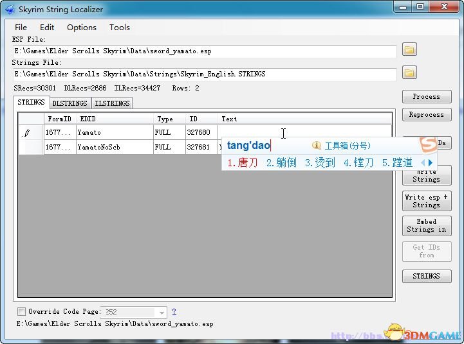Click the Skyrim String Localizer title bar icon
Viewport: 464px width, 344px height.
10,9
